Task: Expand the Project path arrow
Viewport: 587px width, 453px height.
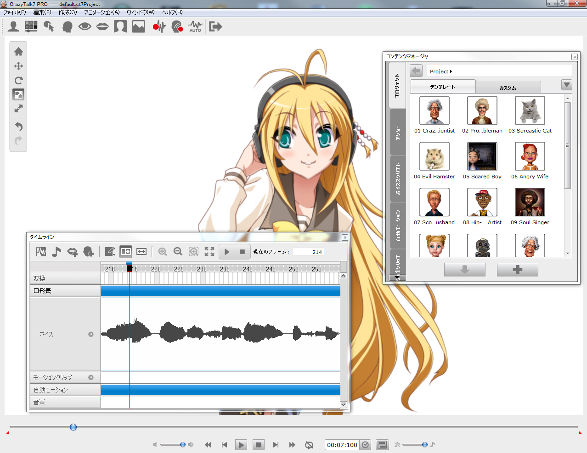Action: (451, 72)
